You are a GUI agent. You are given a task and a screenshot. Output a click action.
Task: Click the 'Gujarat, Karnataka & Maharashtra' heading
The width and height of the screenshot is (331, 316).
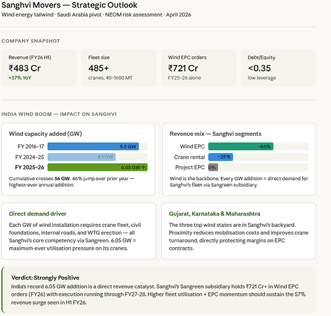[x=215, y=214]
